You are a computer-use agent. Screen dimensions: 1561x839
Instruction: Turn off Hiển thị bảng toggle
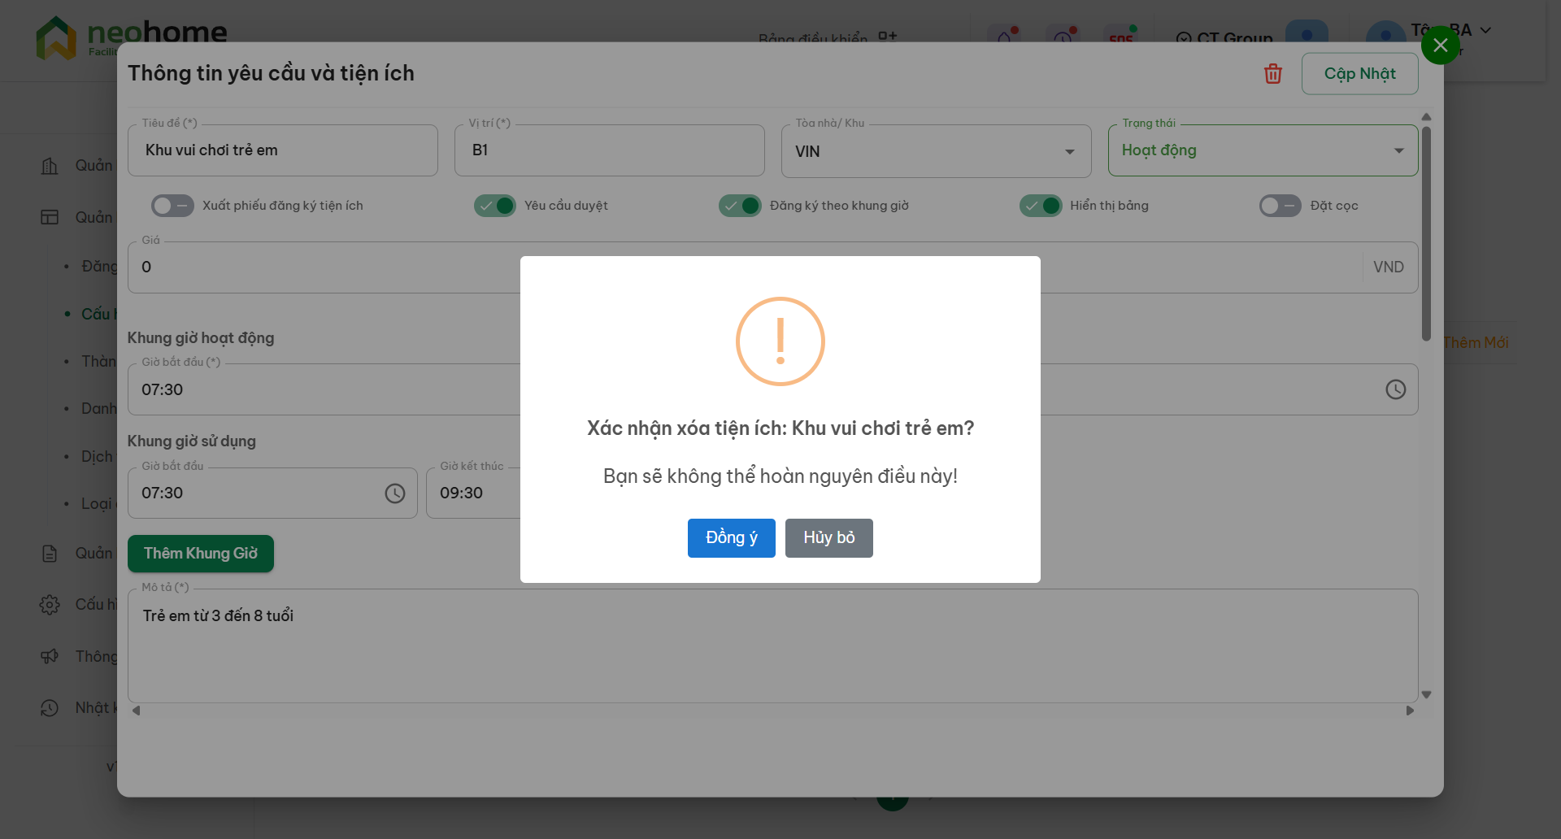coord(1041,206)
